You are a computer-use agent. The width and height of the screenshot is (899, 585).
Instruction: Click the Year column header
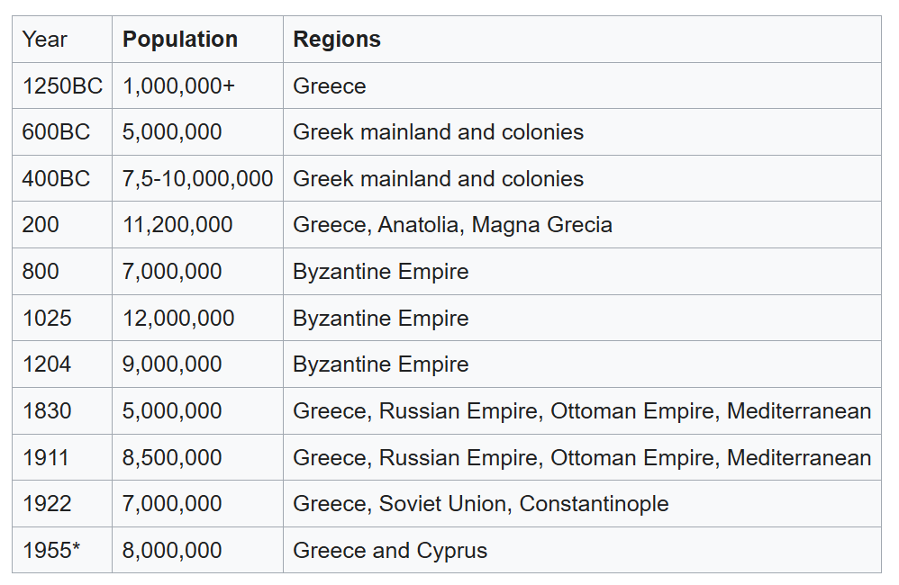pyautogui.click(x=45, y=40)
